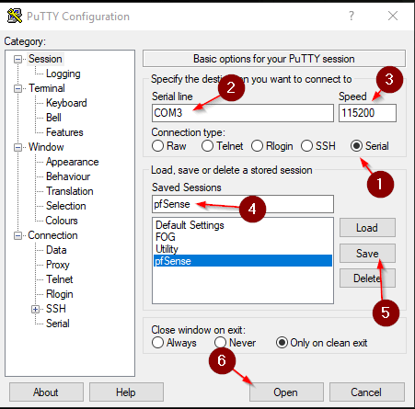The image size is (415, 409).
Task: Click the PuTTY icon in title bar
Action: click(x=15, y=16)
